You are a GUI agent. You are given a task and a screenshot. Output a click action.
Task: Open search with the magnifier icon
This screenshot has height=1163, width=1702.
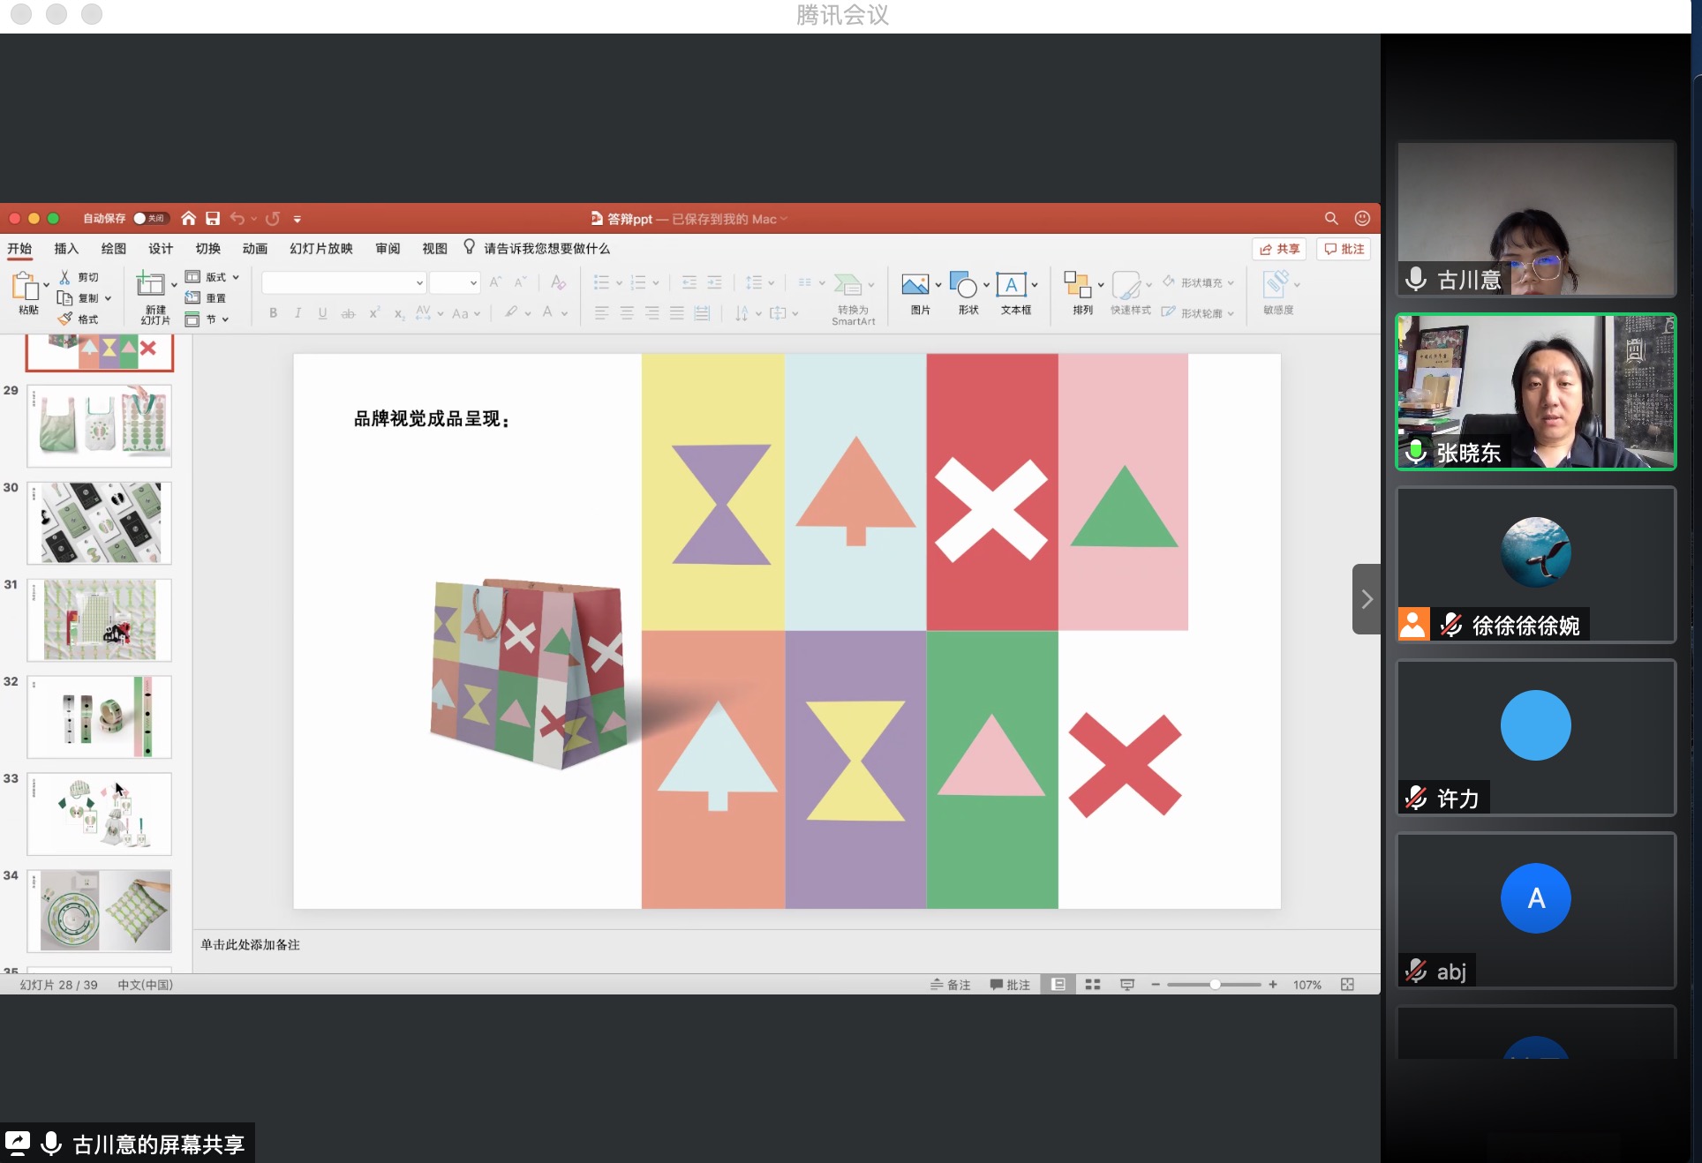click(1331, 219)
